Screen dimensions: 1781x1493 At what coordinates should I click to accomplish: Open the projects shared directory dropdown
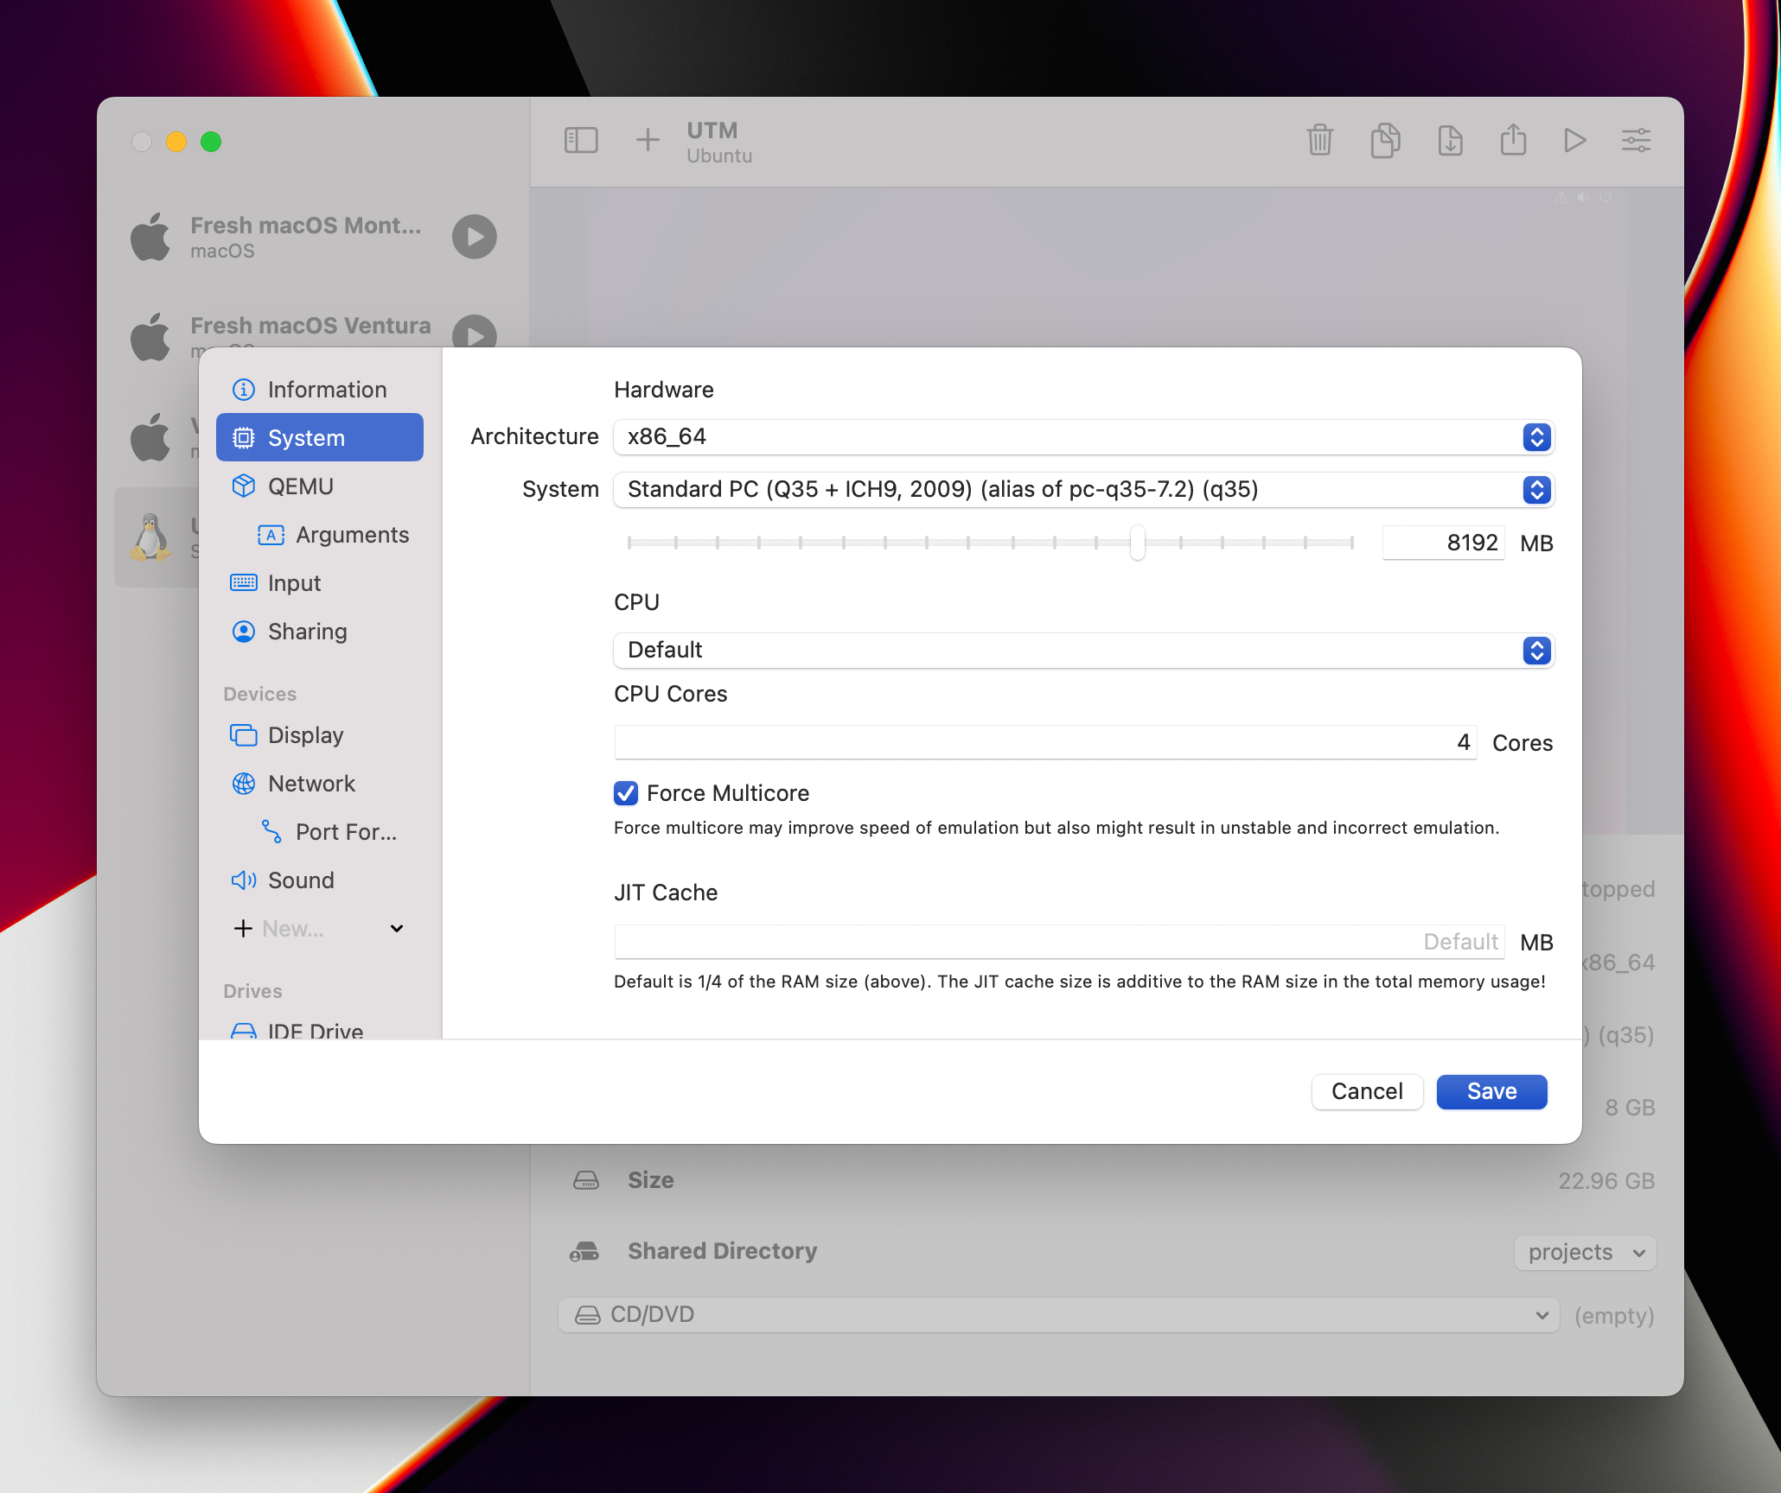(x=1586, y=1253)
